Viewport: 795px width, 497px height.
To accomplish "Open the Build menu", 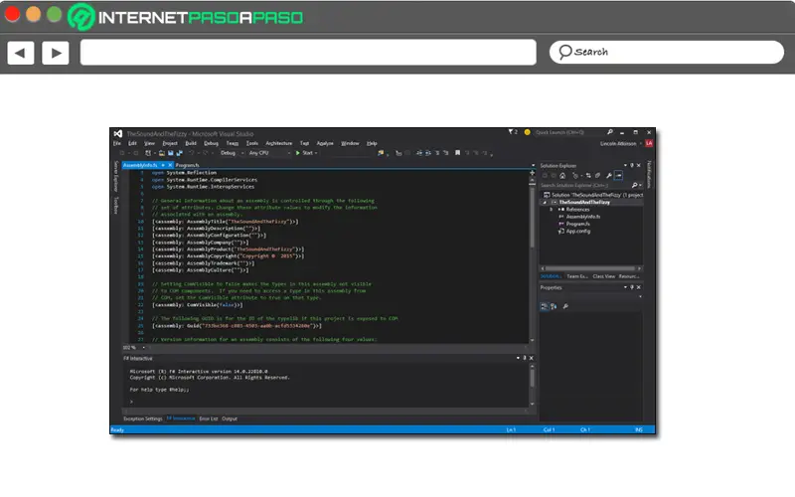I will 191,143.
